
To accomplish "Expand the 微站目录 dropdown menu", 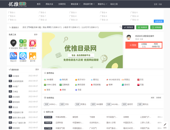I will point(76,4).
